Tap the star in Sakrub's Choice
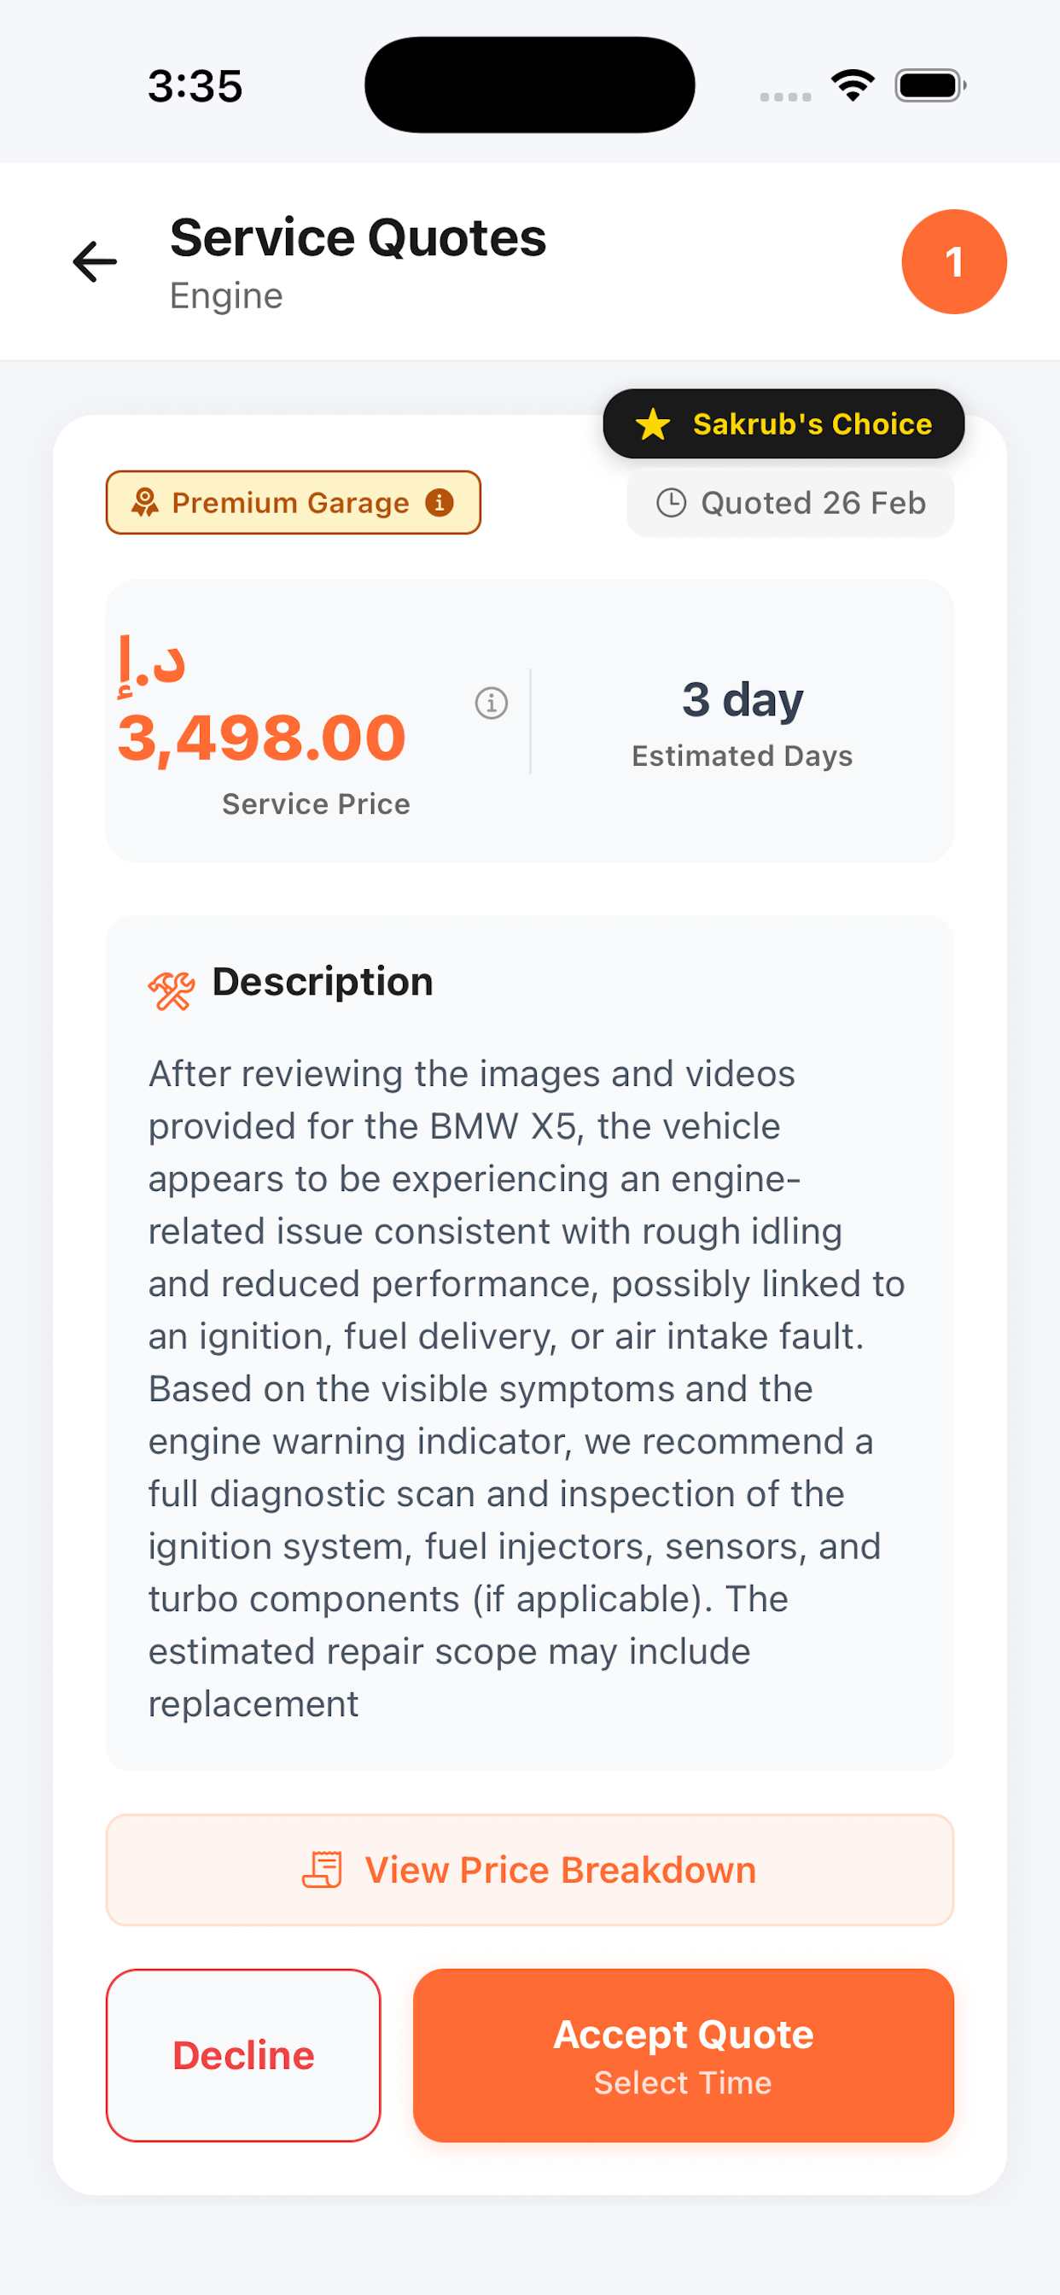 (653, 424)
